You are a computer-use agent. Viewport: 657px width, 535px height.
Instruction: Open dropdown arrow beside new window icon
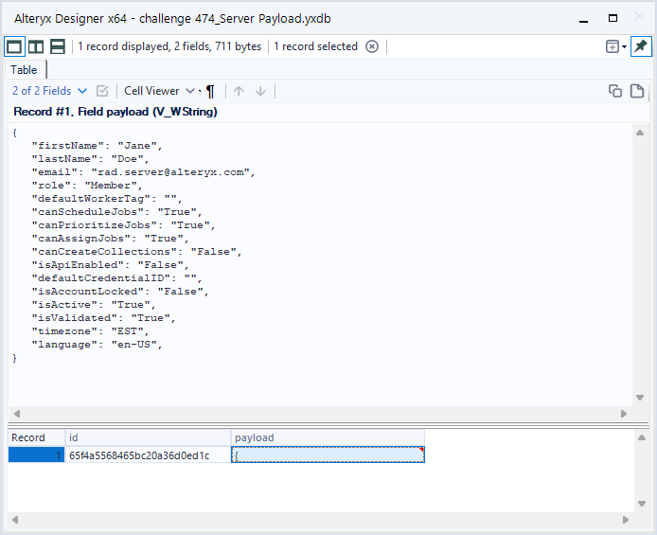[x=624, y=46]
